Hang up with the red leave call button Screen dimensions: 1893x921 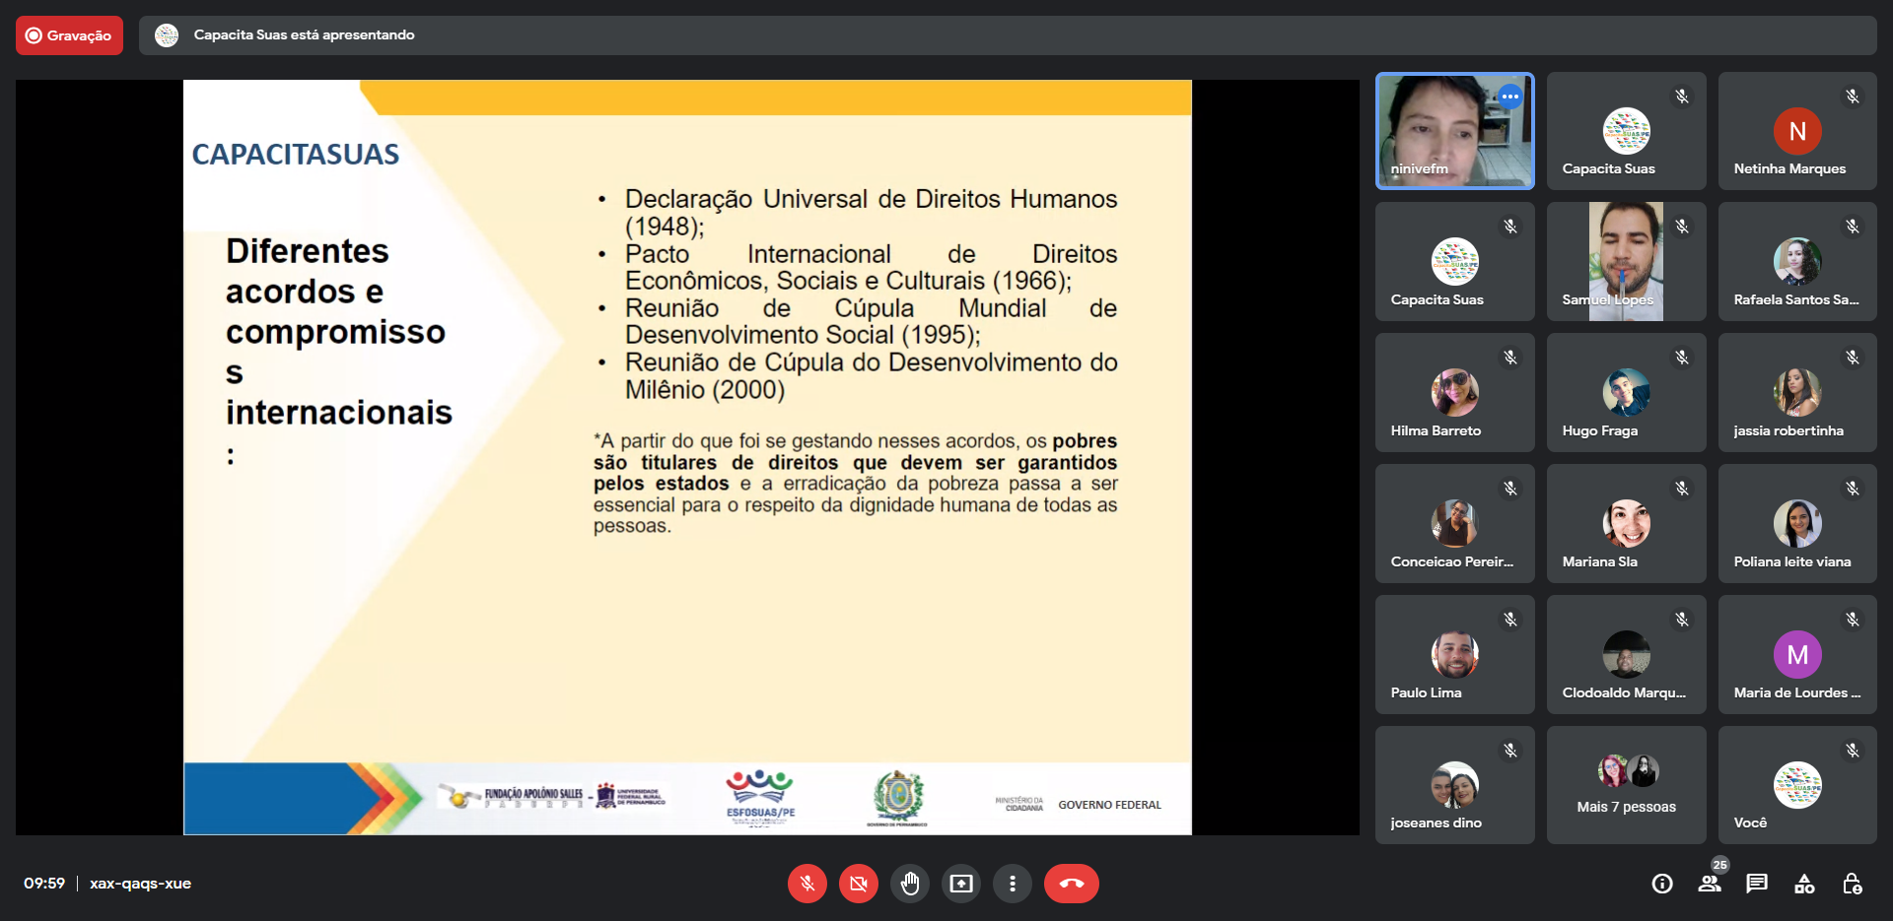(x=1071, y=884)
